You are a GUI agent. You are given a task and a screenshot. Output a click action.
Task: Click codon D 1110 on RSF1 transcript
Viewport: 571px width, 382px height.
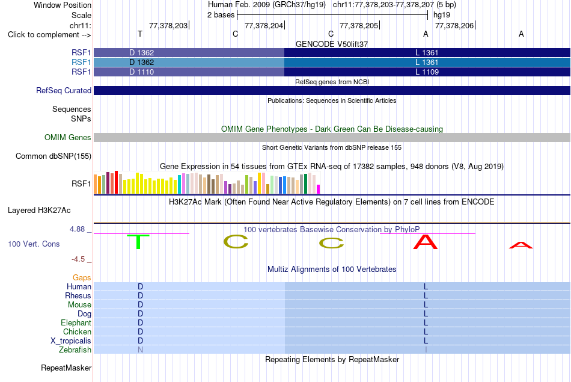pos(142,72)
